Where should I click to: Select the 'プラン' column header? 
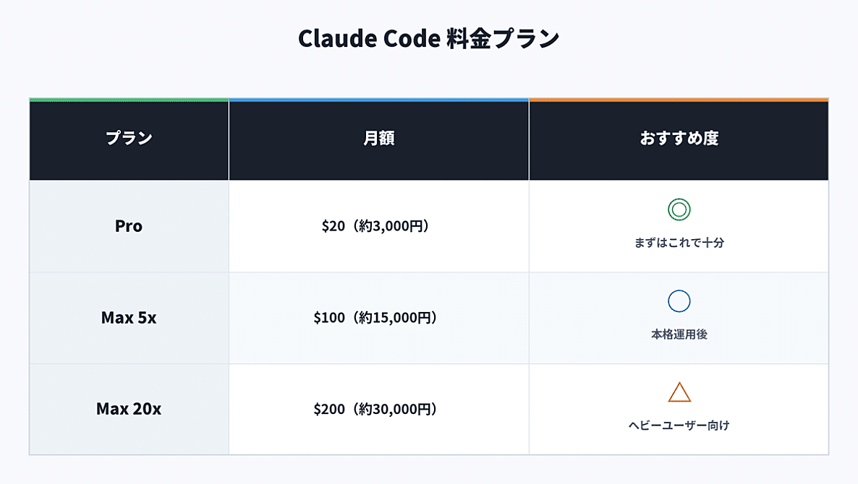129,139
